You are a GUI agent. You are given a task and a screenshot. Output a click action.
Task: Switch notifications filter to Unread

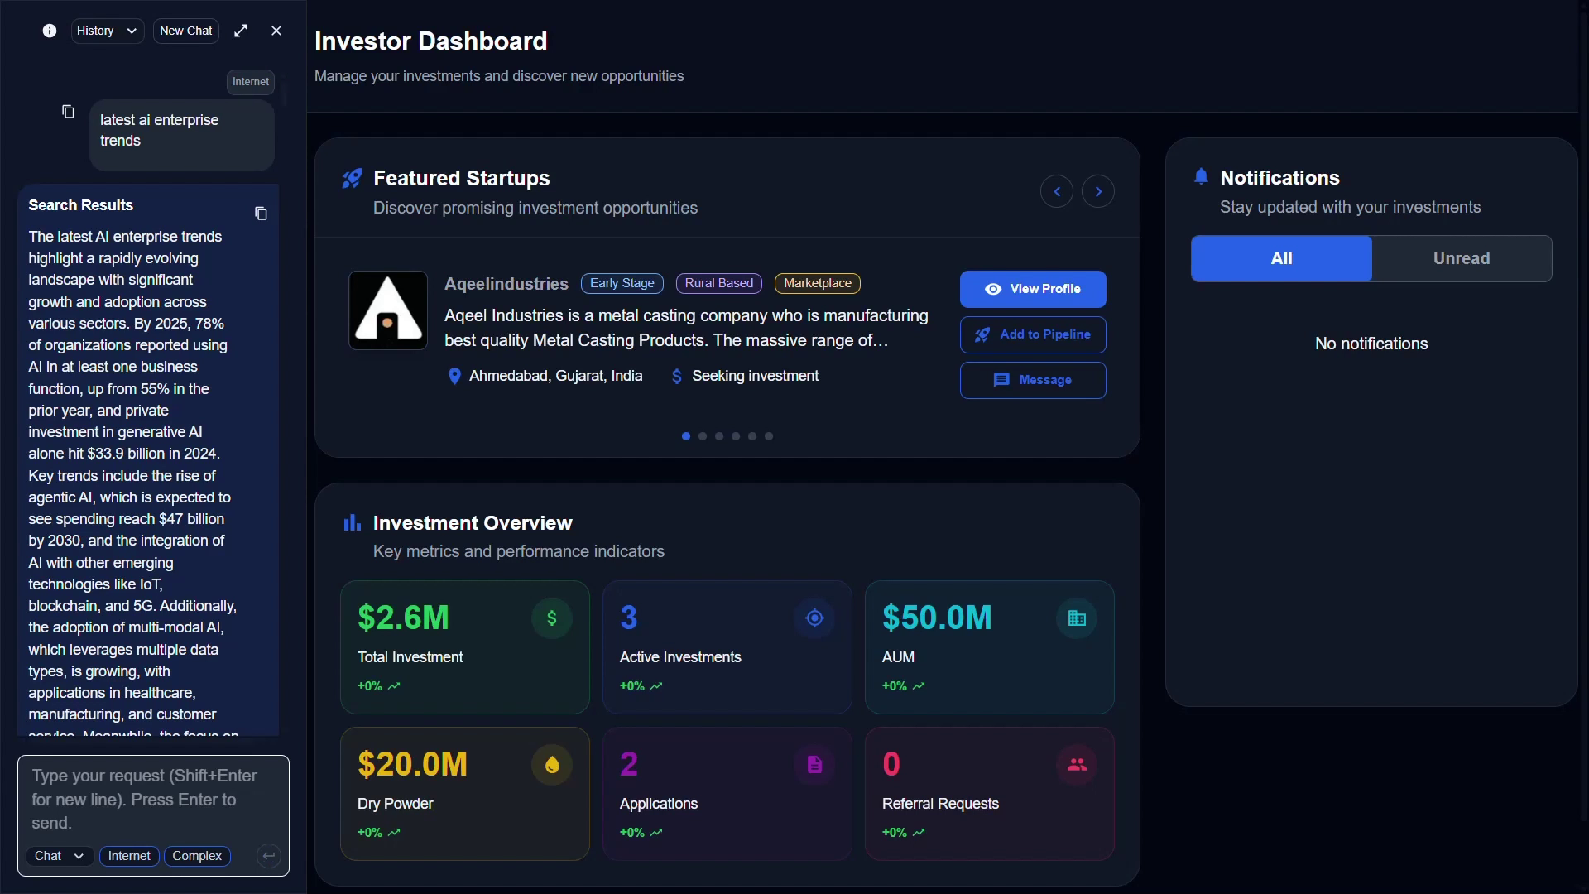[x=1460, y=258]
